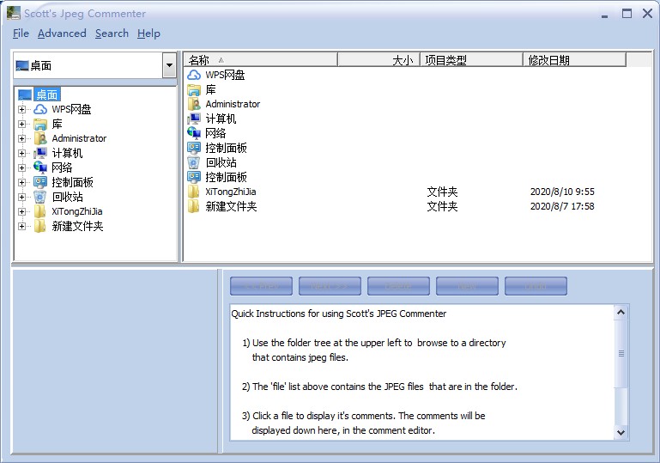This screenshot has height=463, width=660.
Task: Click the XiTongZhiJia folder icon in the folder tree
Action: (40, 211)
